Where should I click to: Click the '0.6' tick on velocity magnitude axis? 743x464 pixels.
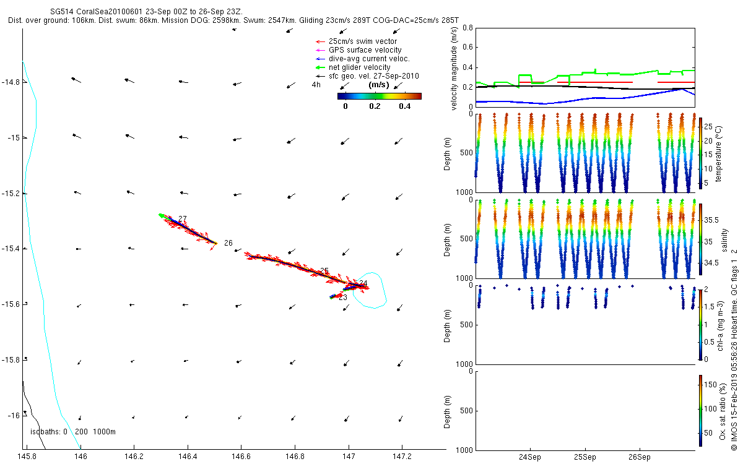468,48
